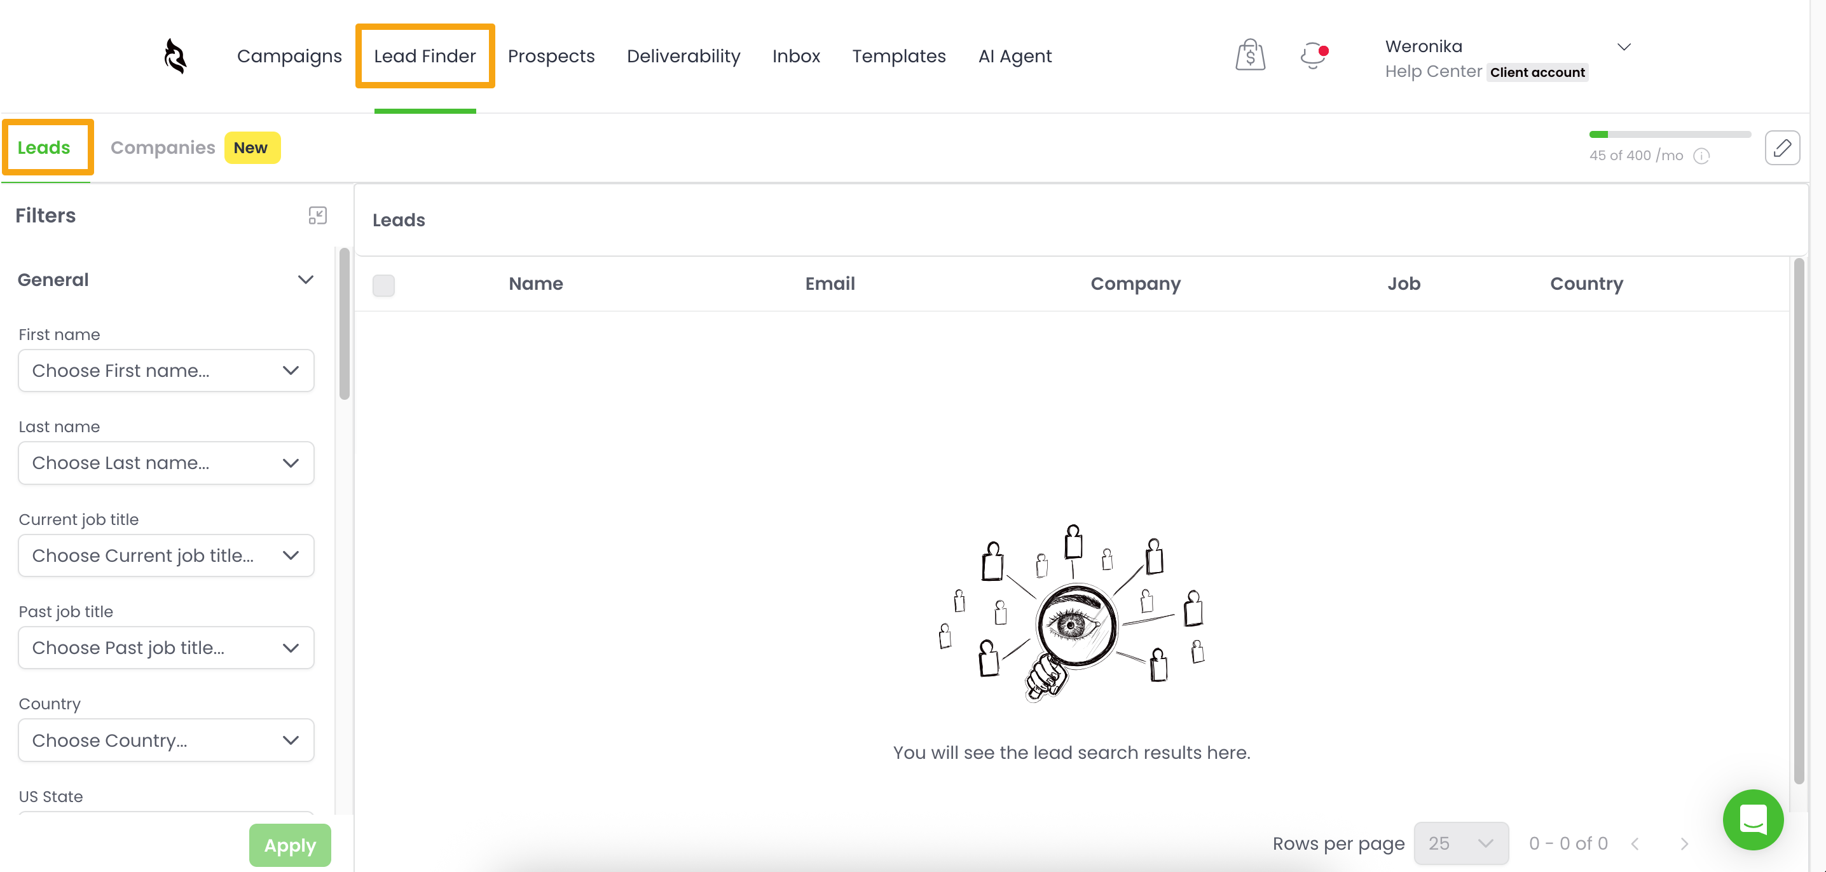The height and width of the screenshot is (872, 1826).
Task: Click the pencil edit icon
Action: click(x=1781, y=148)
